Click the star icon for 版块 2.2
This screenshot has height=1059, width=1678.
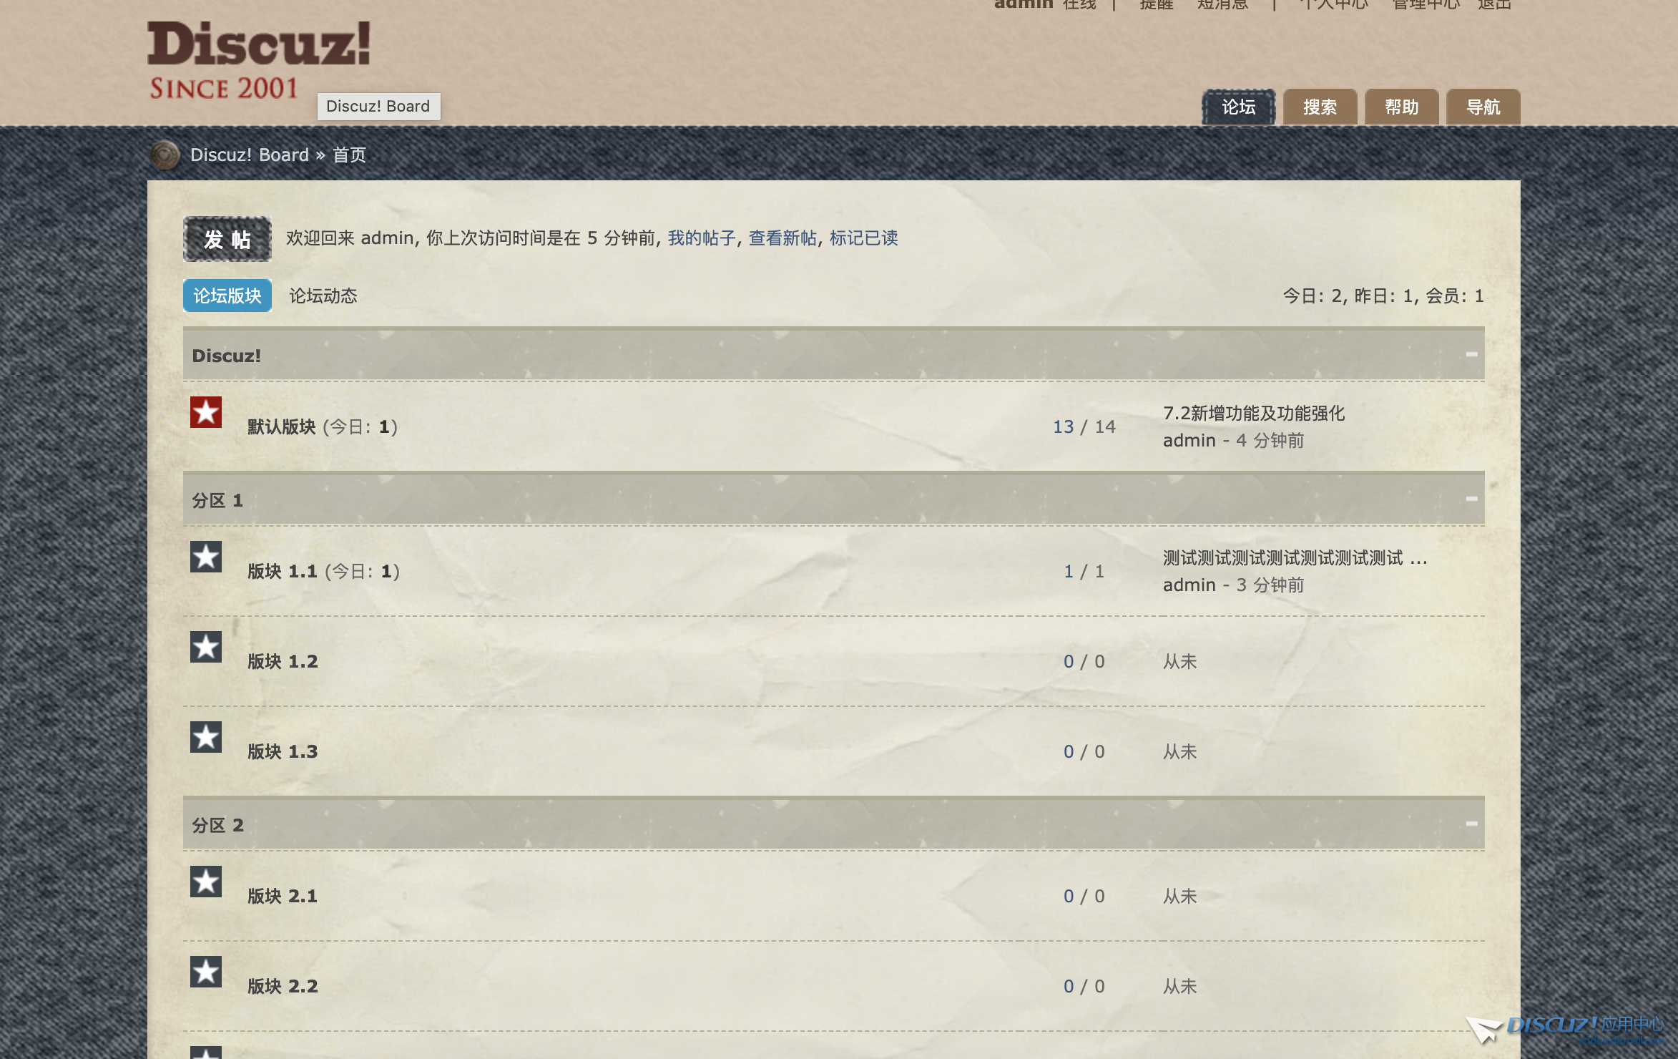206,972
